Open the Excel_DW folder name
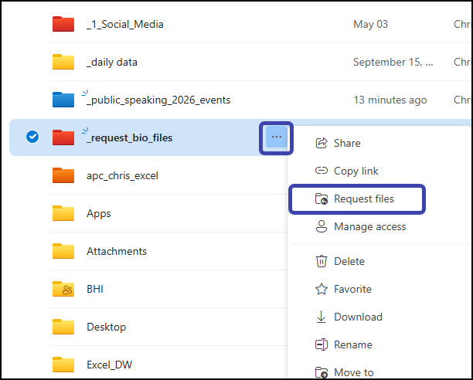 pos(110,365)
